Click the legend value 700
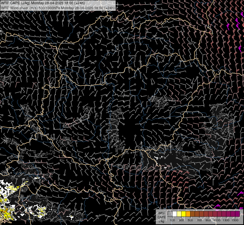 (199, 220)
